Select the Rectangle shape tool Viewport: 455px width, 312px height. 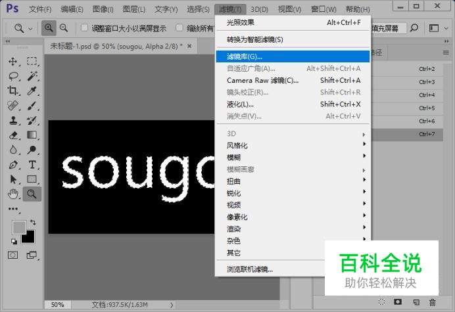[x=32, y=179]
